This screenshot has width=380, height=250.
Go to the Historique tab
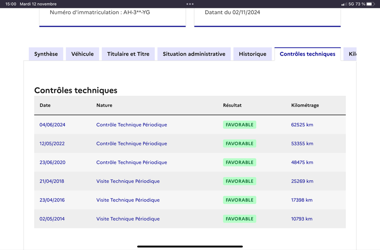pyautogui.click(x=253, y=54)
